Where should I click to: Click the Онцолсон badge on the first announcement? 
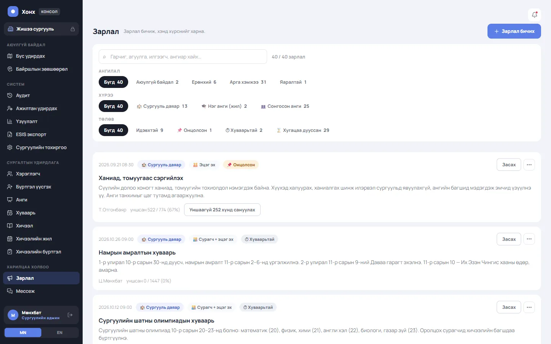coord(241,165)
